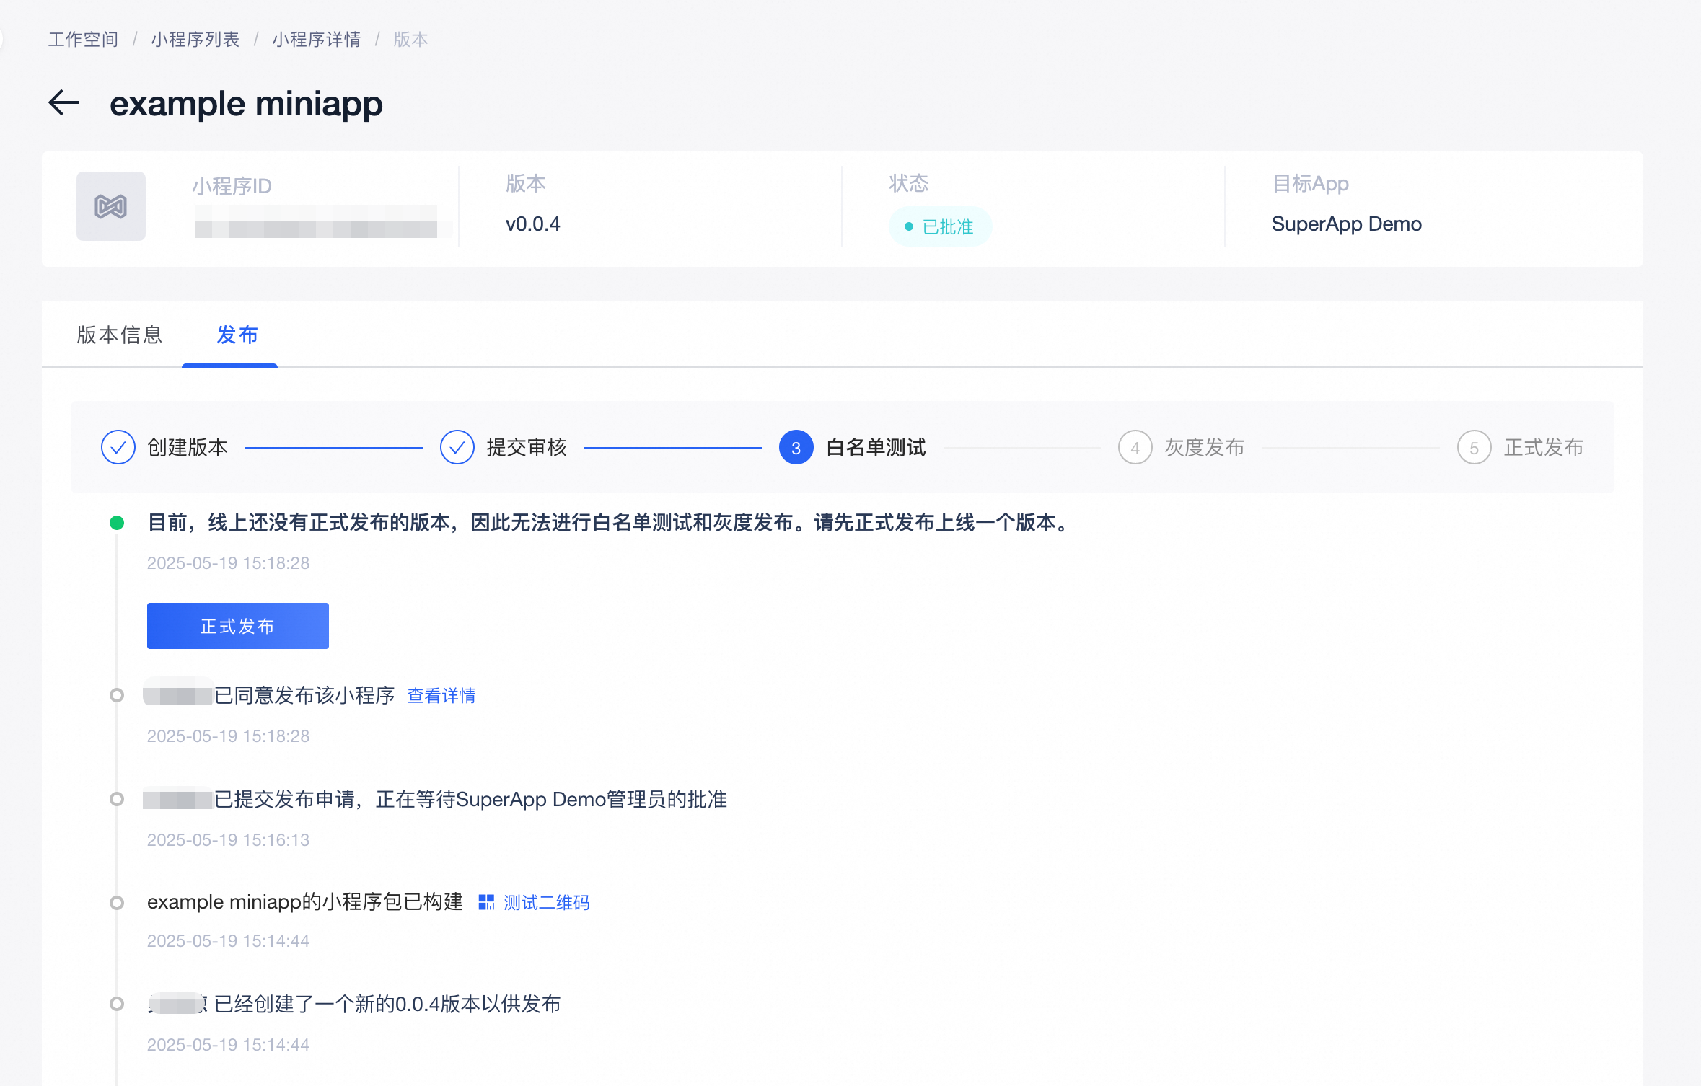This screenshot has width=1701, height=1086.
Task: Open the 查看详情 link
Action: (441, 696)
